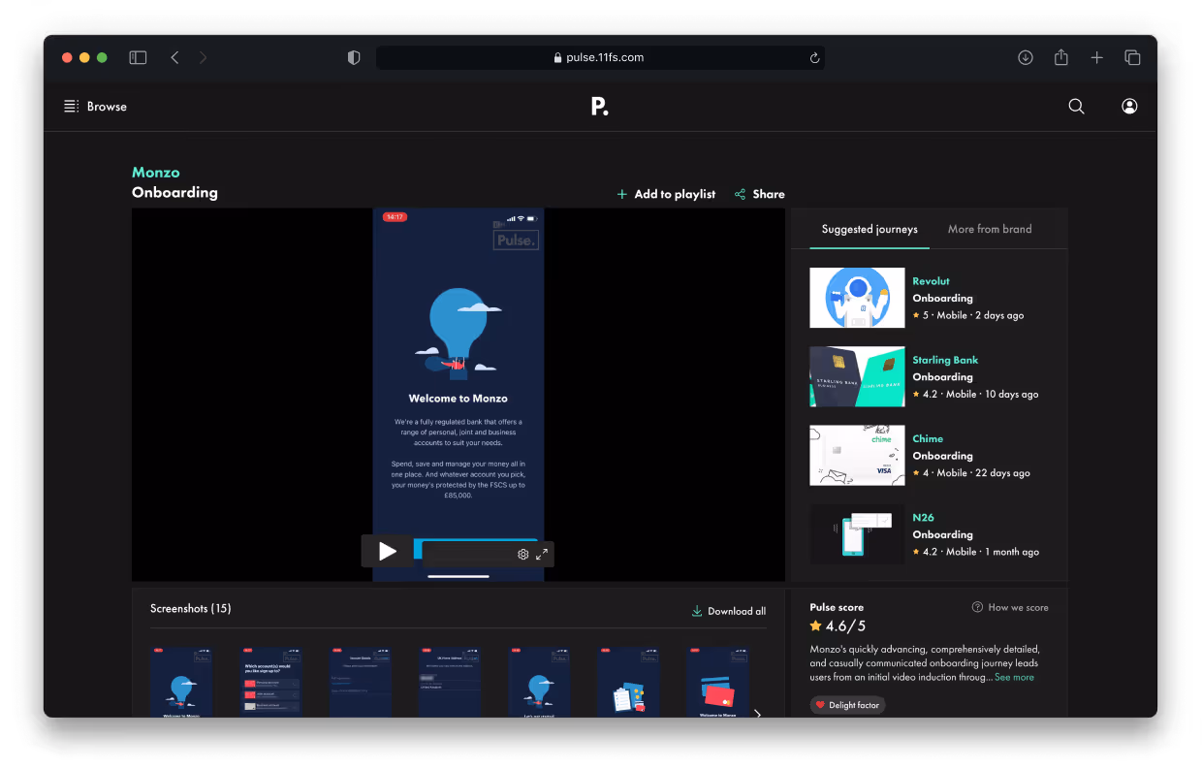Viewport: 1202px width, 770px height.
Task: Enter fullscreen with the expand icon
Action: tap(542, 554)
